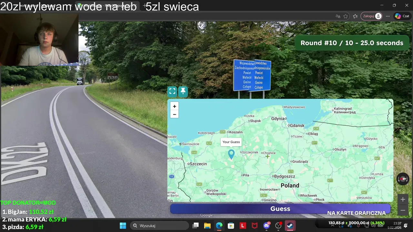Image resolution: width=413 pixels, height=232 pixels.
Task: Click the BigJan top donator entry
Action: 28,212
